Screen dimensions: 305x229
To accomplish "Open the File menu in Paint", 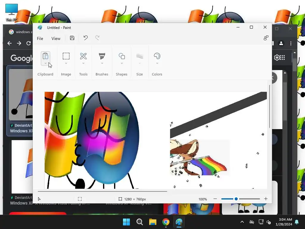I will (x=40, y=38).
